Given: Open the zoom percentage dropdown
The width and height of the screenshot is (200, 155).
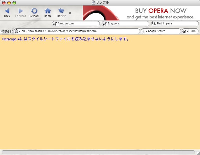Looking at the screenshot, I should [x=187, y=31].
